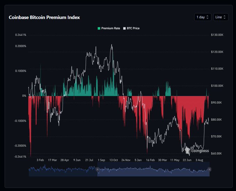Viewport: 236px width, 191px height.
Task: Click the 24 Nov date label
Action: [x=126, y=160]
